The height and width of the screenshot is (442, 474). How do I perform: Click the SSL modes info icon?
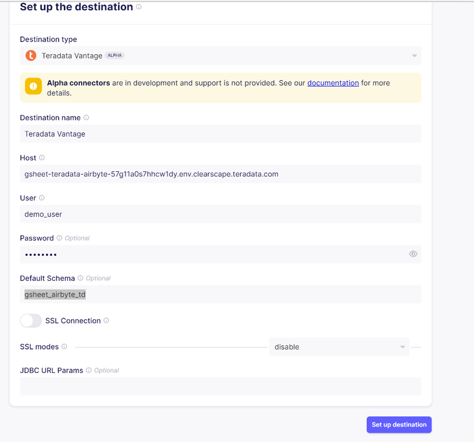point(64,346)
